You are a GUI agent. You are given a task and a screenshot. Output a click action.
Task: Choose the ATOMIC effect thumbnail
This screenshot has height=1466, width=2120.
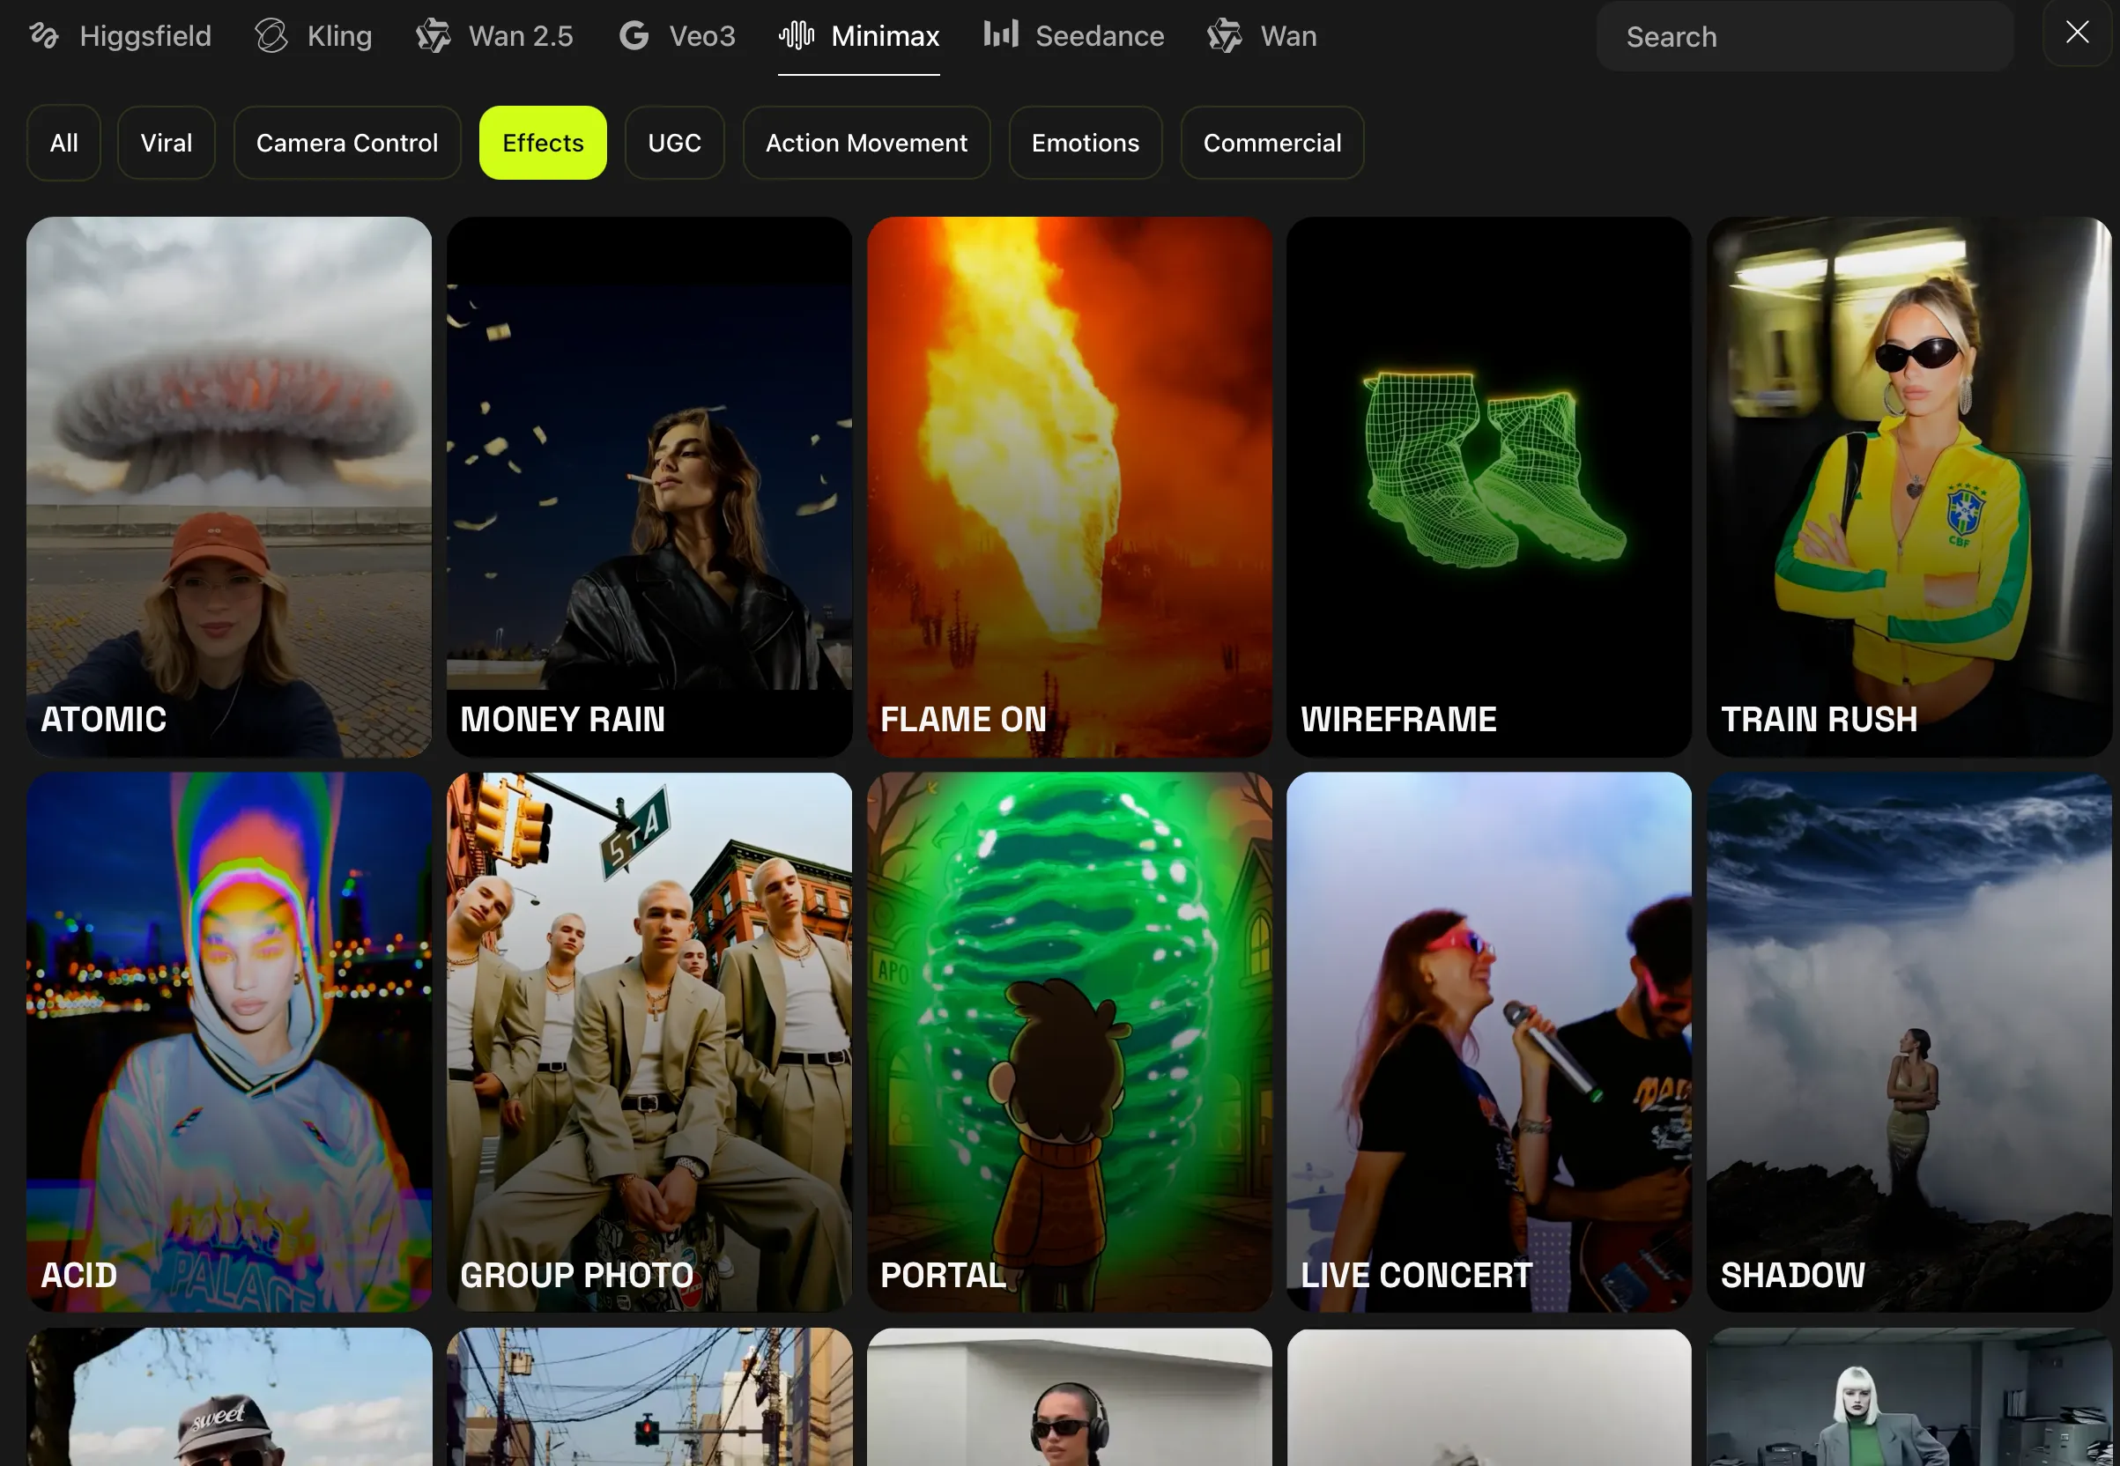point(229,486)
